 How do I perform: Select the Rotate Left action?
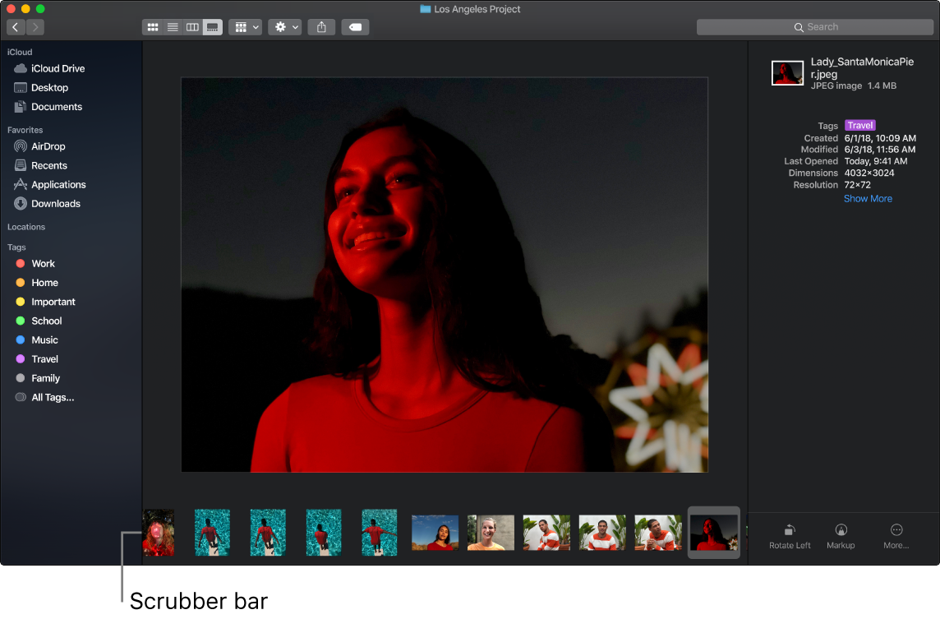point(789,536)
